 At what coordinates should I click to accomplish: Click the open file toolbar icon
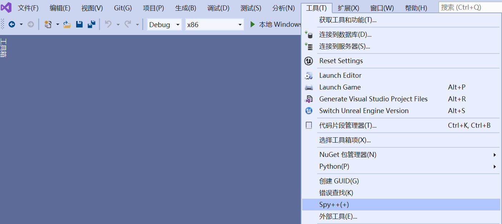[x=67, y=24]
